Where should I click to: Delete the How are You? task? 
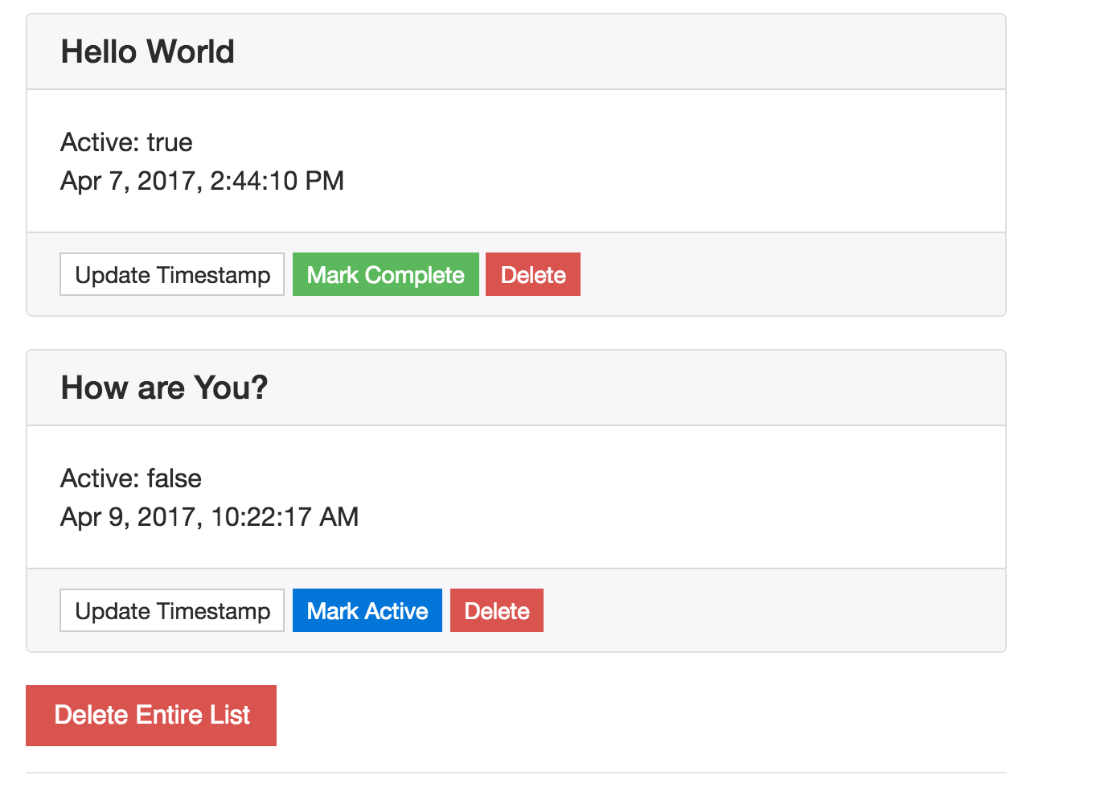pyautogui.click(x=496, y=610)
